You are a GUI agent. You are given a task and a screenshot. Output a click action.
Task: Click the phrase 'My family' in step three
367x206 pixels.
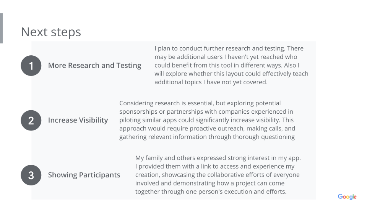pyautogui.click(x=149, y=158)
